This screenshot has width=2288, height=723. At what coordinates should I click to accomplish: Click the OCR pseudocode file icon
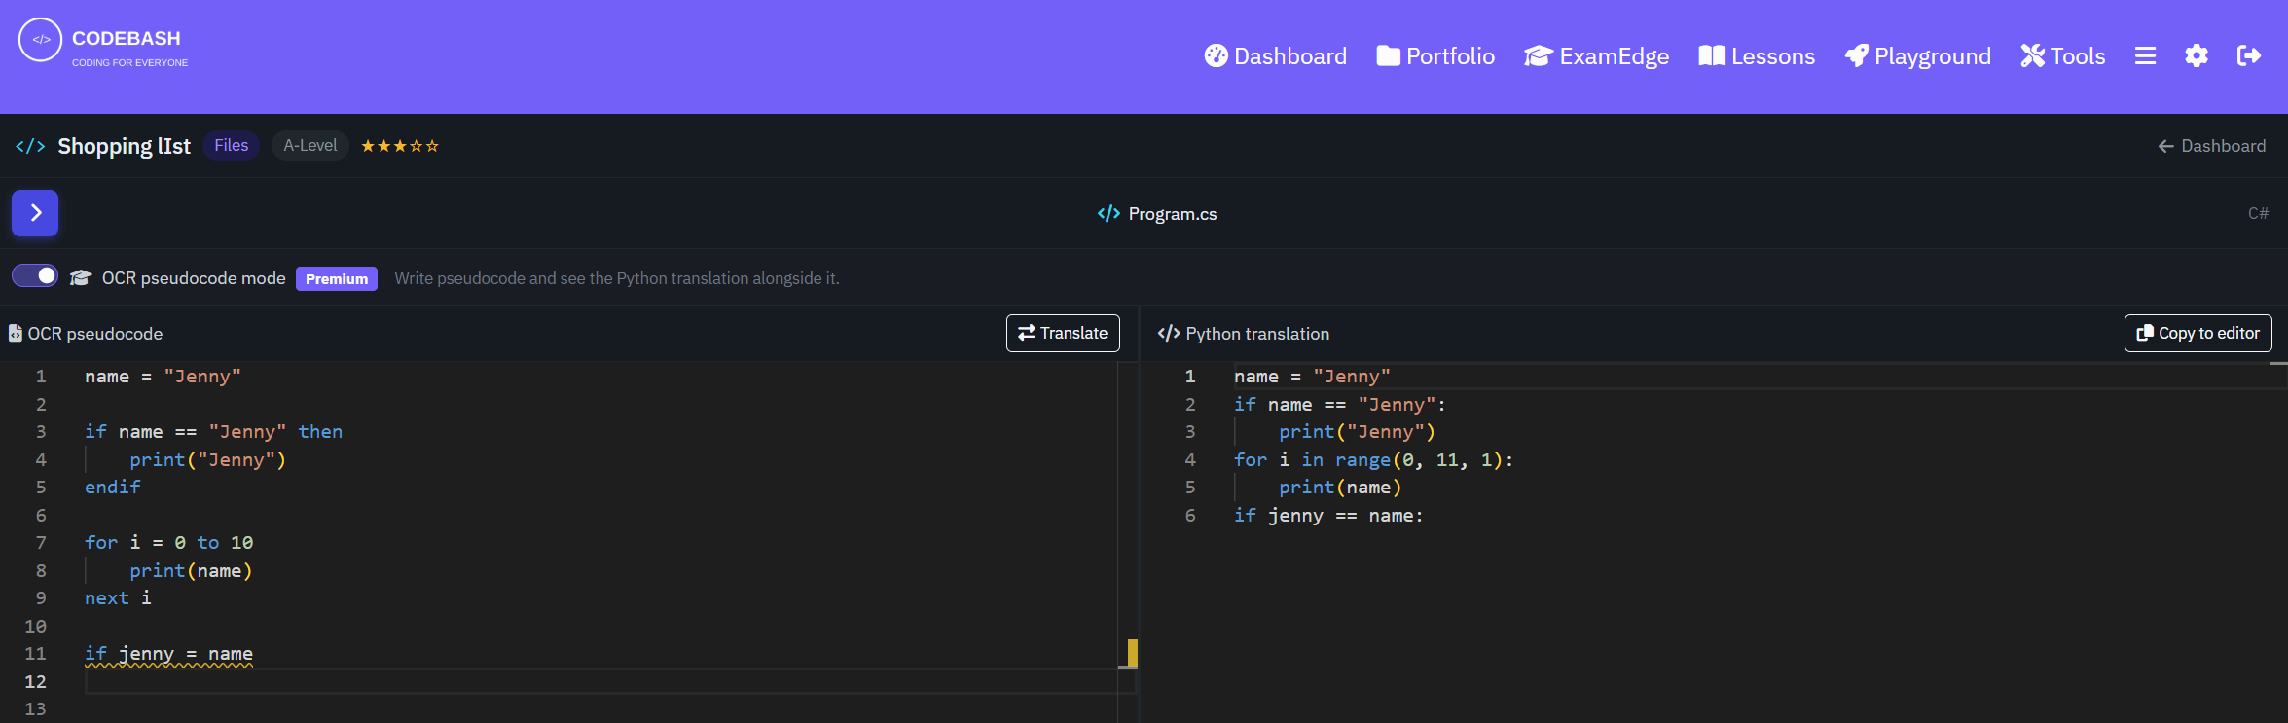[x=15, y=334]
